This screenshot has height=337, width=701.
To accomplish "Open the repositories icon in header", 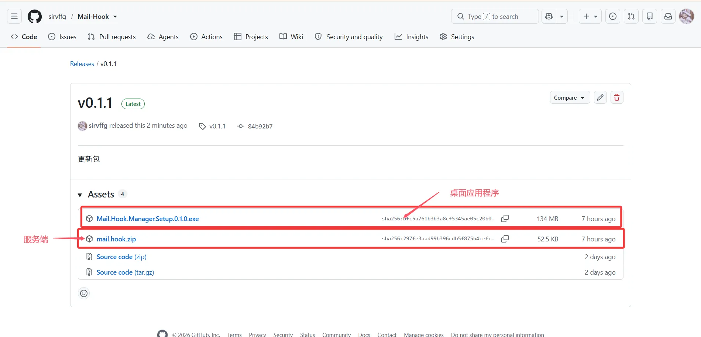I will point(650,16).
